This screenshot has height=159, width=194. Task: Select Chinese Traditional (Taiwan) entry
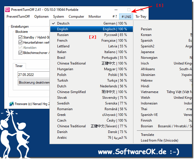tap(91, 126)
